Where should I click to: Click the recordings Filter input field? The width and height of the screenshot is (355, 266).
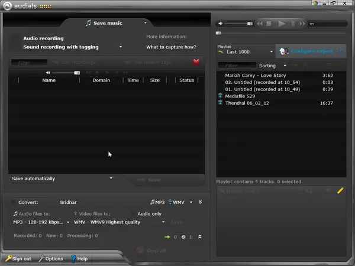(30, 63)
